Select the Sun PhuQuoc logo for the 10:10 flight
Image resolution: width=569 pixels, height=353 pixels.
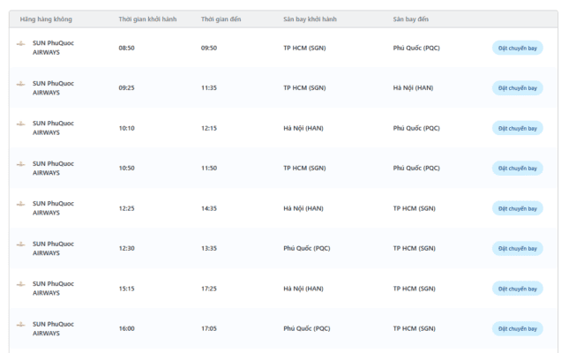coord(20,124)
